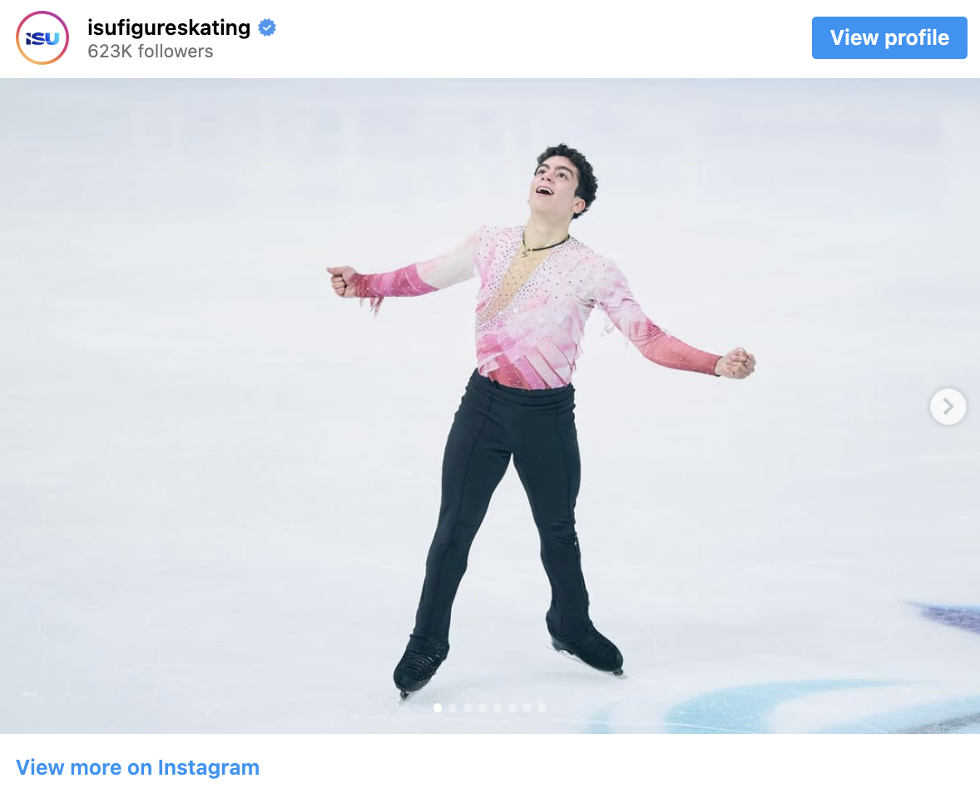This screenshot has height=793, width=980.
Task: Open the ISU logo profile avatar
Action: 42,37
